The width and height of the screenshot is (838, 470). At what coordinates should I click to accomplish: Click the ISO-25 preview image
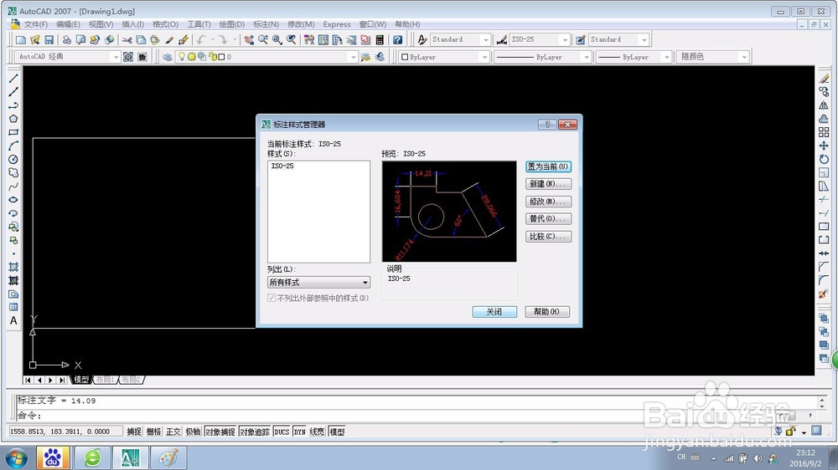449,212
